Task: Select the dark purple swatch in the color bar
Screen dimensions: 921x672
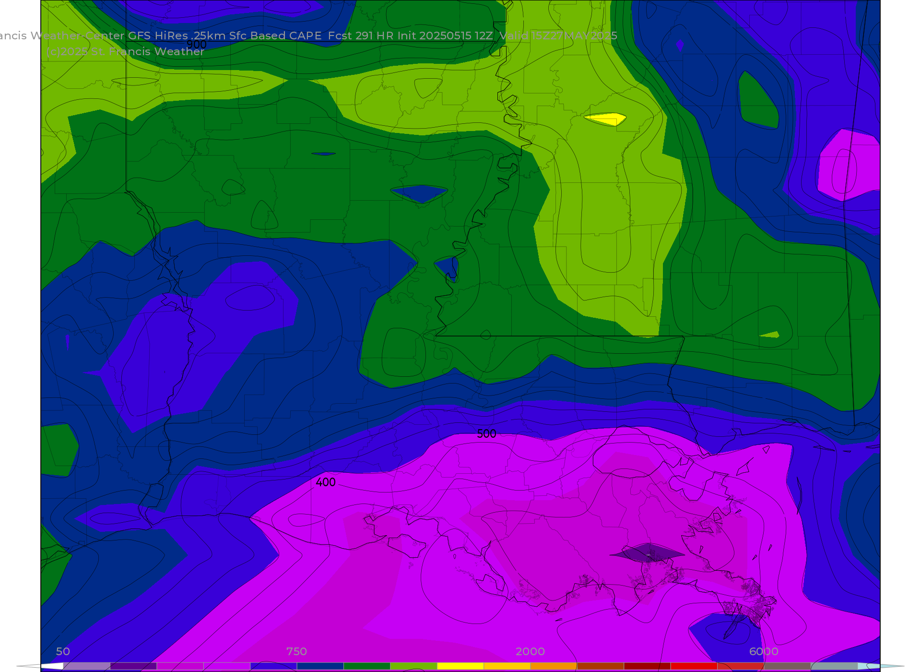Action: pos(133,666)
